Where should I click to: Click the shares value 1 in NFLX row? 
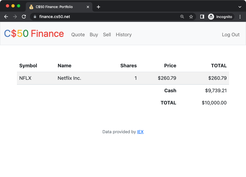[136, 78]
